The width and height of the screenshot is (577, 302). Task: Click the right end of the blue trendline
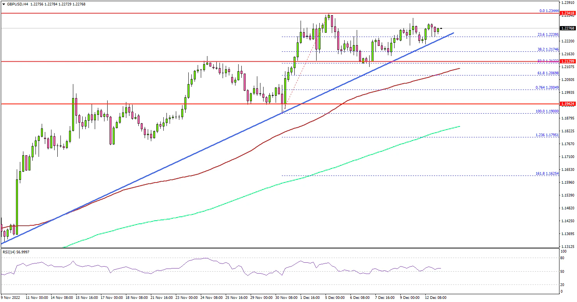[x=454, y=33]
